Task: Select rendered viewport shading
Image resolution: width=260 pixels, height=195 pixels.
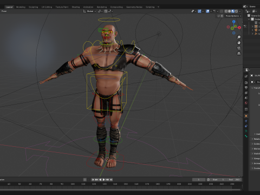Action: coord(236,11)
